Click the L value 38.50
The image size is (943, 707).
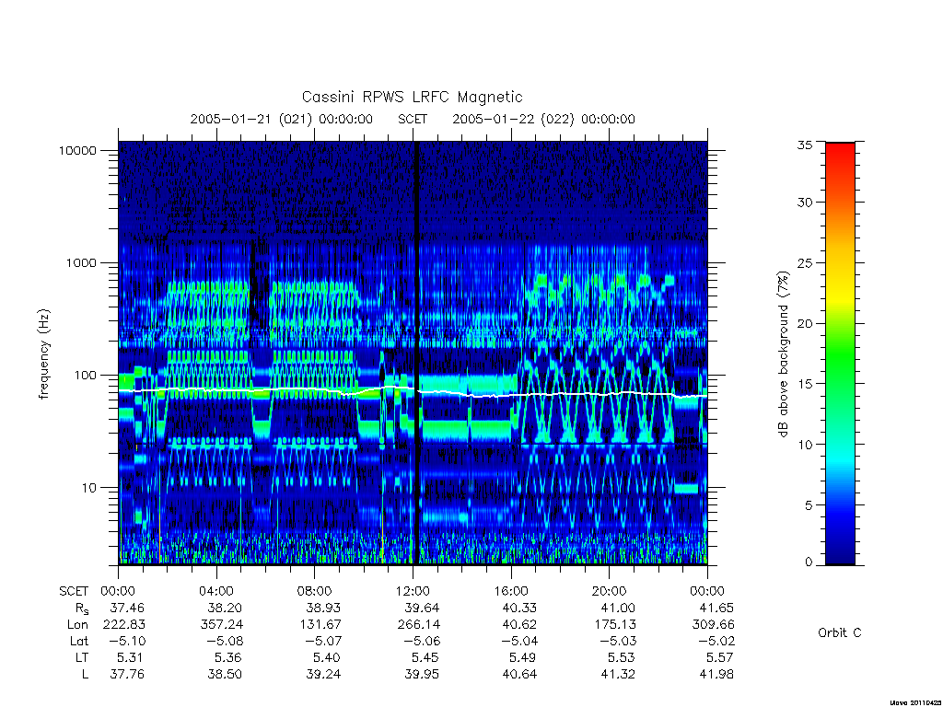pyautogui.click(x=225, y=675)
